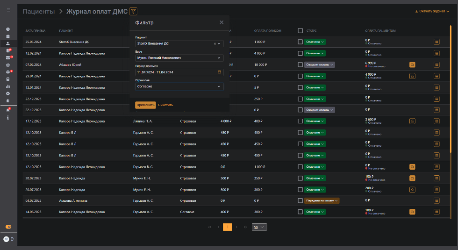Open the bar chart statistics sidebar icon
Screen dimensions: 458x250
click(8, 86)
